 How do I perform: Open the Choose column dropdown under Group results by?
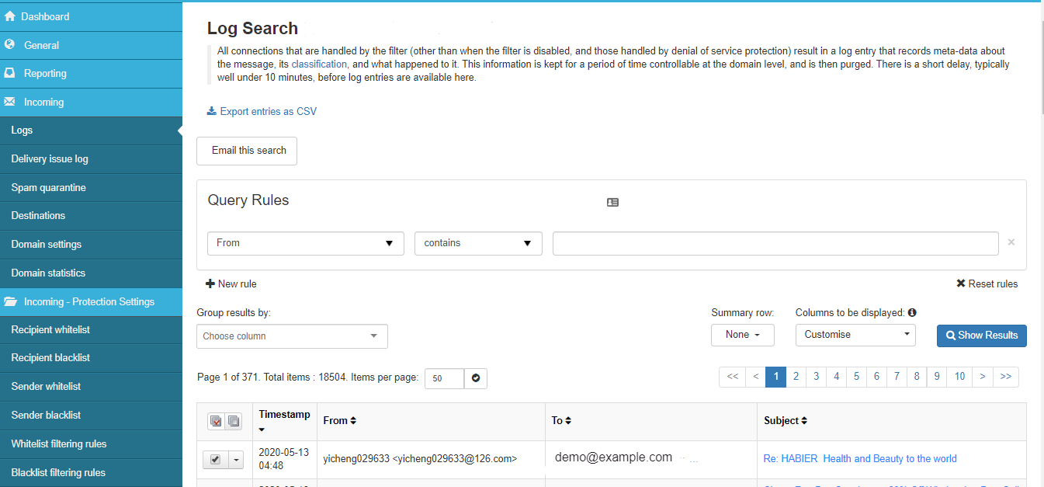(292, 336)
